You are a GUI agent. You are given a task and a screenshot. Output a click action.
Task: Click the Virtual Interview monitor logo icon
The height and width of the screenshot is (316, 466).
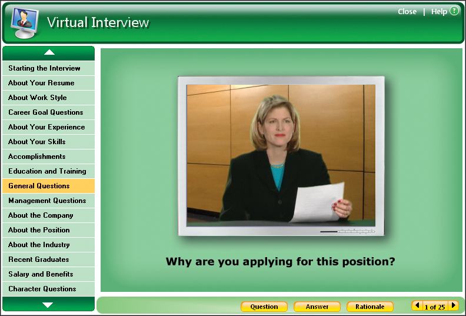coord(25,22)
